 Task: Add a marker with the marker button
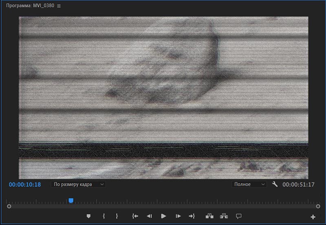click(x=88, y=216)
